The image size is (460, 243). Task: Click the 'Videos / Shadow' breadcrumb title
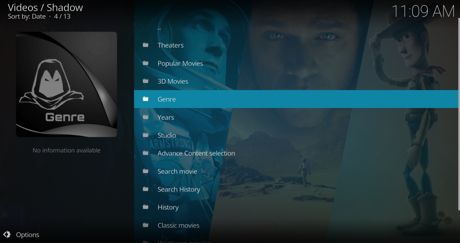pyautogui.click(x=45, y=7)
